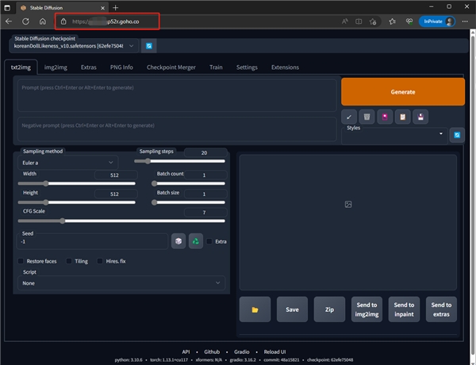
Task: Open the Stable Diffusion checkpoint dropdown
Action: click(74, 46)
